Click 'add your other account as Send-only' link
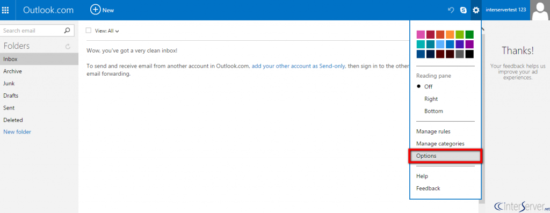 (x=299, y=66)
